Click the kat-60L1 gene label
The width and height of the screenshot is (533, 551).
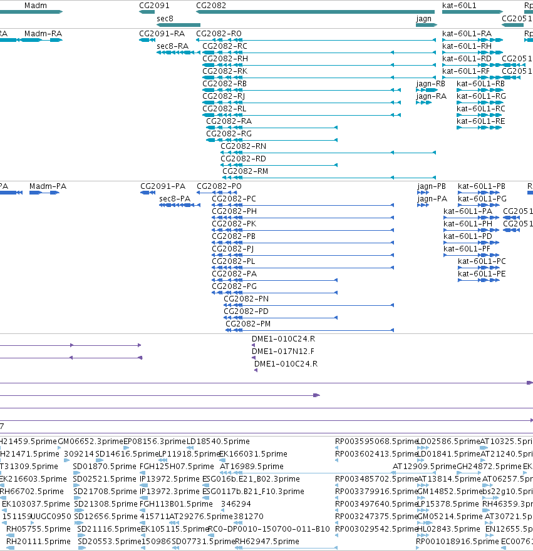click(459, 6)
